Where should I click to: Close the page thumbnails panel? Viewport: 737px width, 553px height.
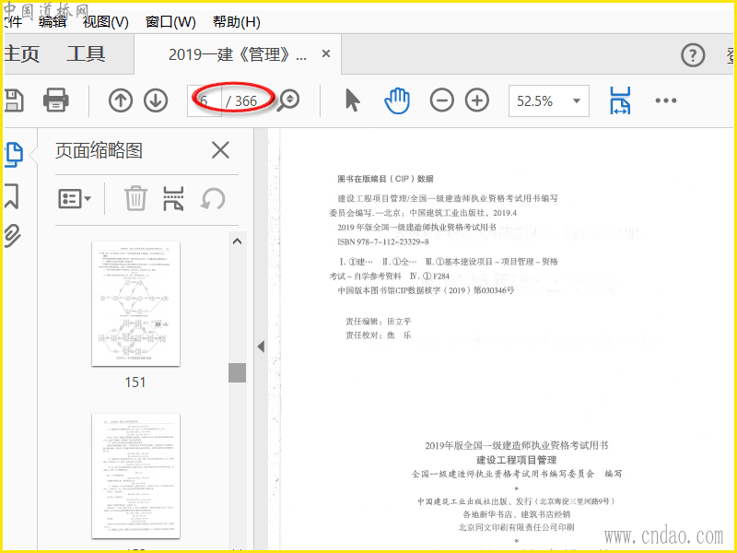pos(220,151)
